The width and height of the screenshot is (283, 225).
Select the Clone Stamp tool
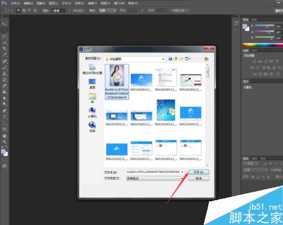coord(5,73)
